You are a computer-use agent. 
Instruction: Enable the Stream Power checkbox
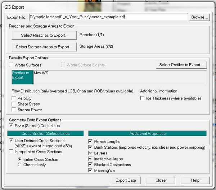pos(14,110)
